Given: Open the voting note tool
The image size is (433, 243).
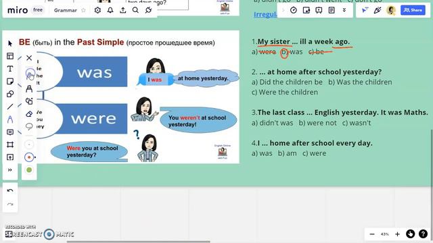Looking at the screenshot, I should point(306,10).
